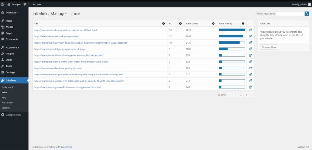Open comments bubble in the admin bar
Screen dimensions: 312x150
click(x=26, y=4)
